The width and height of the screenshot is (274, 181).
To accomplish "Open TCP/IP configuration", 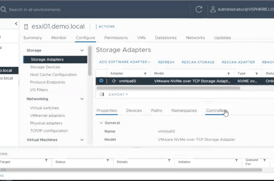I will (49, 131).
